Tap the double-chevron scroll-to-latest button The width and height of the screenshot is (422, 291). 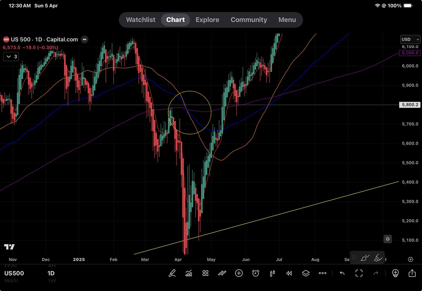click(388, 239)
